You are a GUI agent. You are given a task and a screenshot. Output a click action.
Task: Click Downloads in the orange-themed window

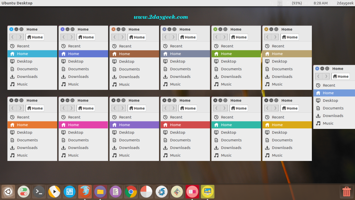(27, 148)
